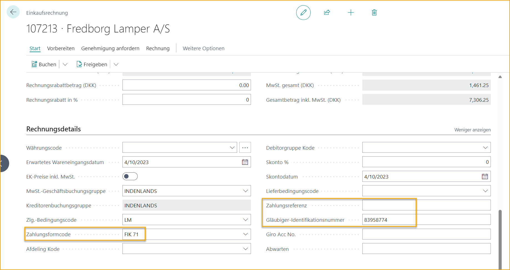The height and width of the screenshot is (270, 510).
Task: Click the plus icon to create new
Action: (351, 12)
